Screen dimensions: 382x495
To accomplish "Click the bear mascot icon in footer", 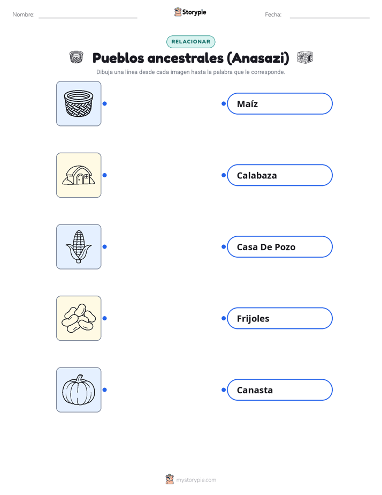I will 170,479.
